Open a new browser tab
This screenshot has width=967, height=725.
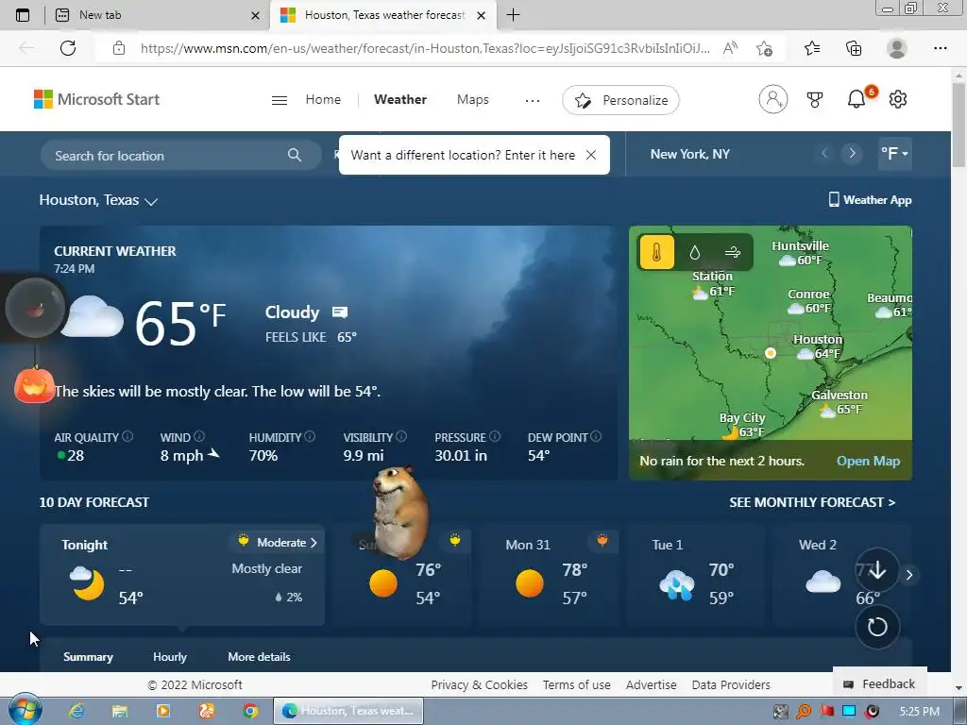coord(513,15)
